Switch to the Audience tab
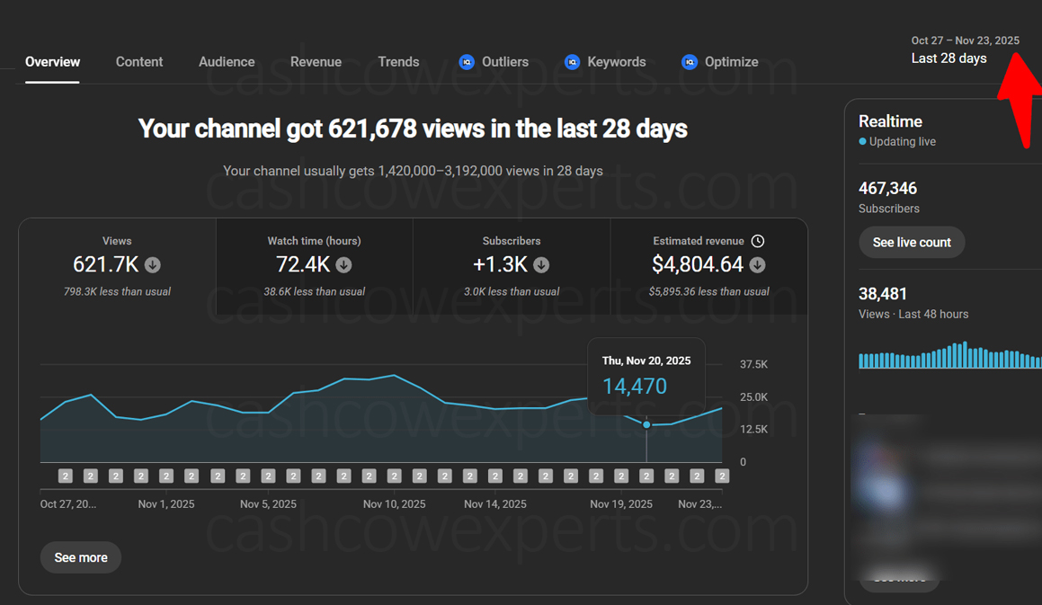 pos(227,62)
